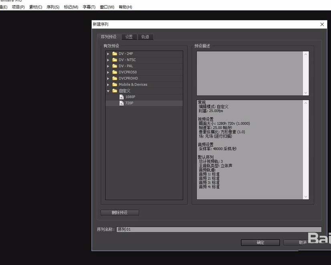Image resolution: width=331 pixels, height=265 pixels.
Task: Expand the DVCPRO50 folder arrow
Action: click(108, 72)
